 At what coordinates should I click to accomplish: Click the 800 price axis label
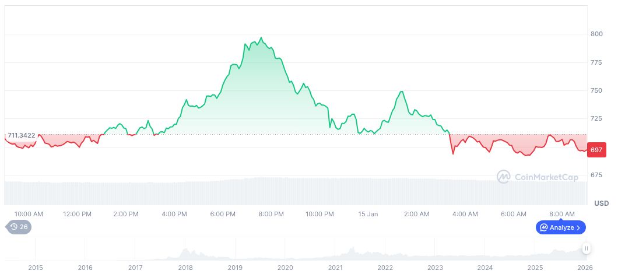click(596, 34)
